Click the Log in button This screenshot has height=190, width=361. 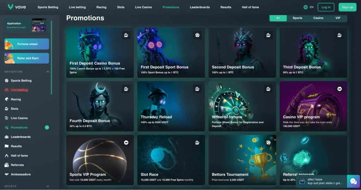(x=326, y=7)
